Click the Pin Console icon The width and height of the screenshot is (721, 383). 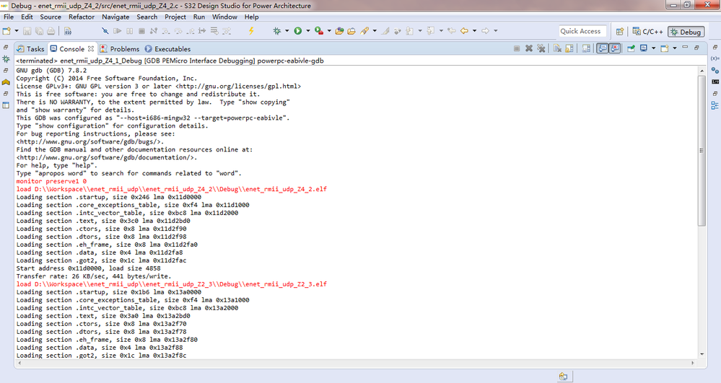point(631,48)
